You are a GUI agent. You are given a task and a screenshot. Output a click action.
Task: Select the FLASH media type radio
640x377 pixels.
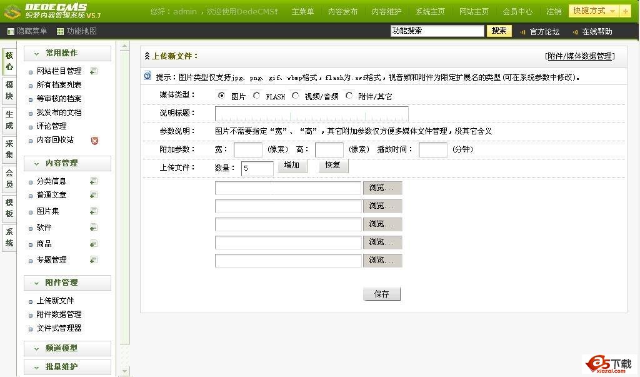click(x=256, y=96)
